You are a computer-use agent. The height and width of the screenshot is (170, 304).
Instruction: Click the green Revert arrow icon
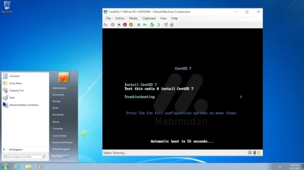point(159,25)
